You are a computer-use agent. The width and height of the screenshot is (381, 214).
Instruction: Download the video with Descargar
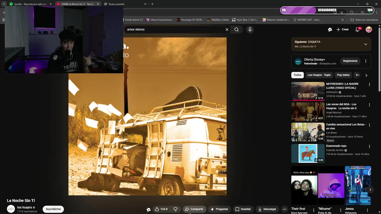click(x=267, y=209)
